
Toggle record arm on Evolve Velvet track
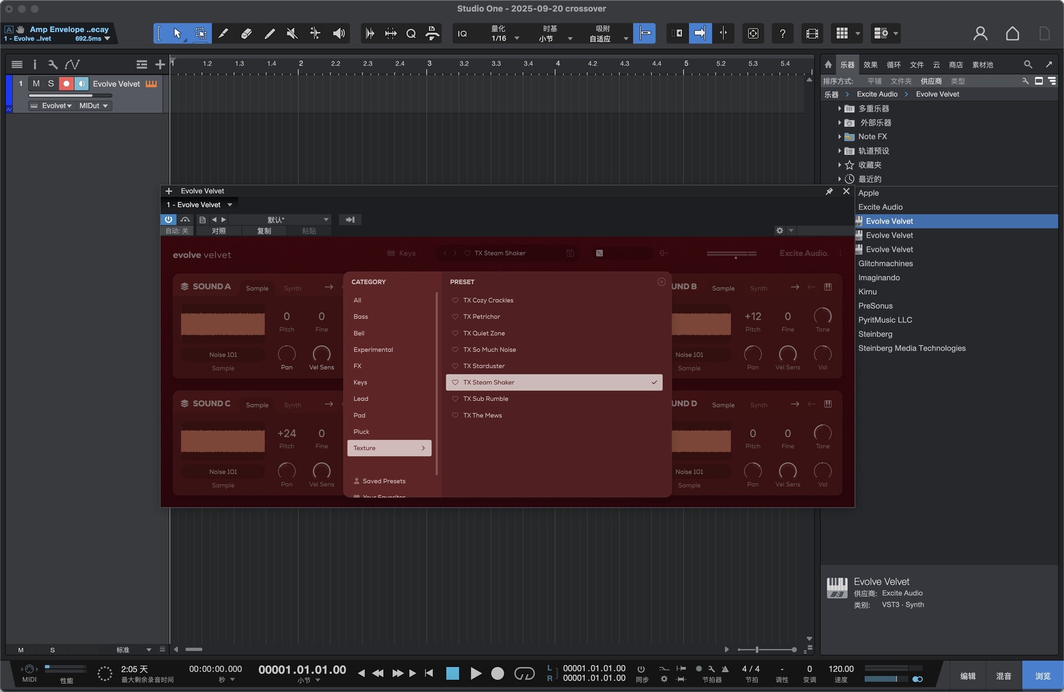pyautogui.click(x=66, y=84)
